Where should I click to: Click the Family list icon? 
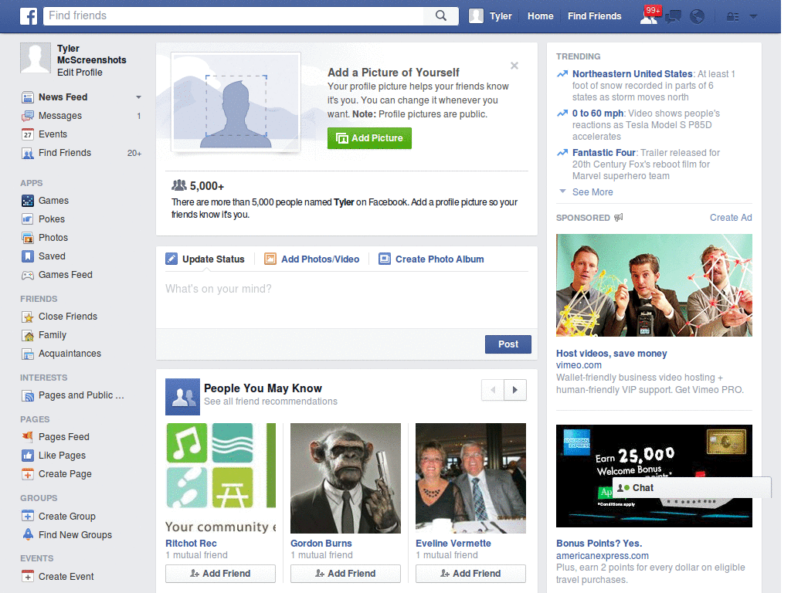[28, 335]
